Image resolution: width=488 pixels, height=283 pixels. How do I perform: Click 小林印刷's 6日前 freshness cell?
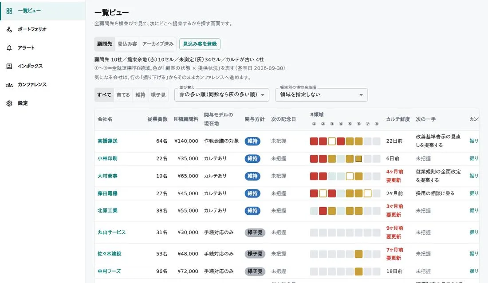(393, 158)
